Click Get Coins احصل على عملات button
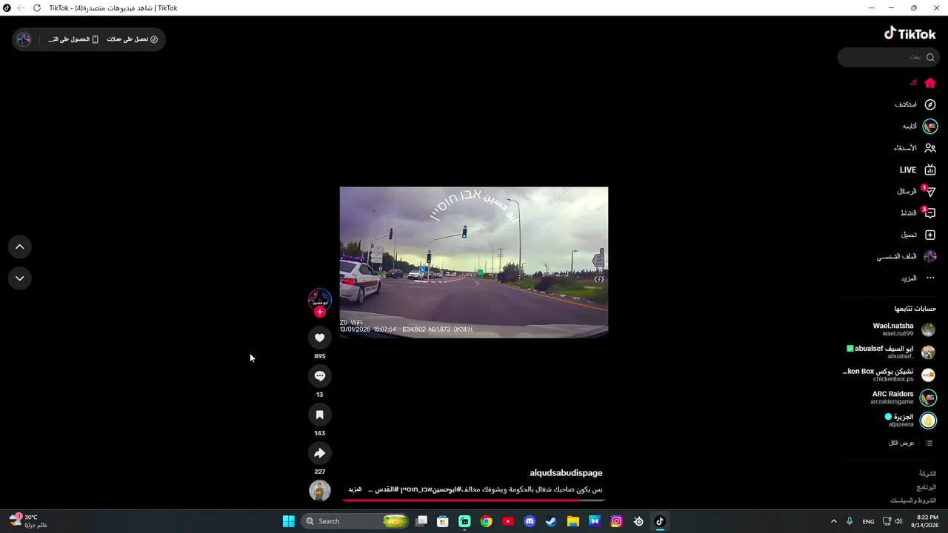 click(x=133, y=39)
